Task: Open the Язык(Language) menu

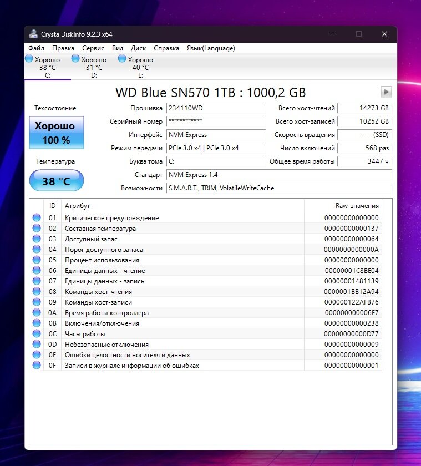Action: (211, 48)
